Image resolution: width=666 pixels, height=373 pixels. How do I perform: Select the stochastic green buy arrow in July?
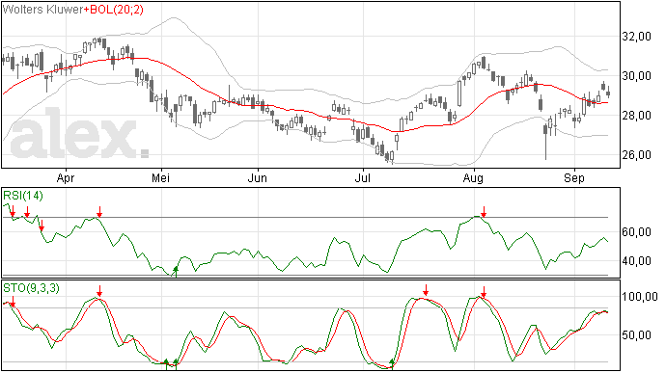click(392, 363)
